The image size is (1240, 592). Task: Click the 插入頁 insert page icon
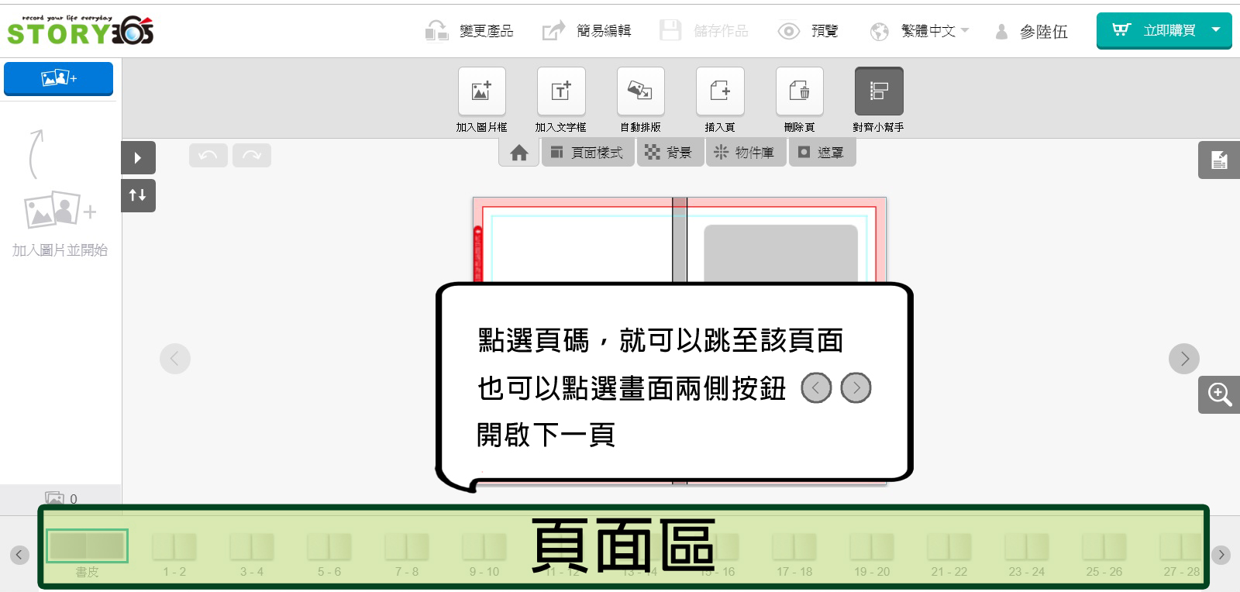click(x=720, y=91)
